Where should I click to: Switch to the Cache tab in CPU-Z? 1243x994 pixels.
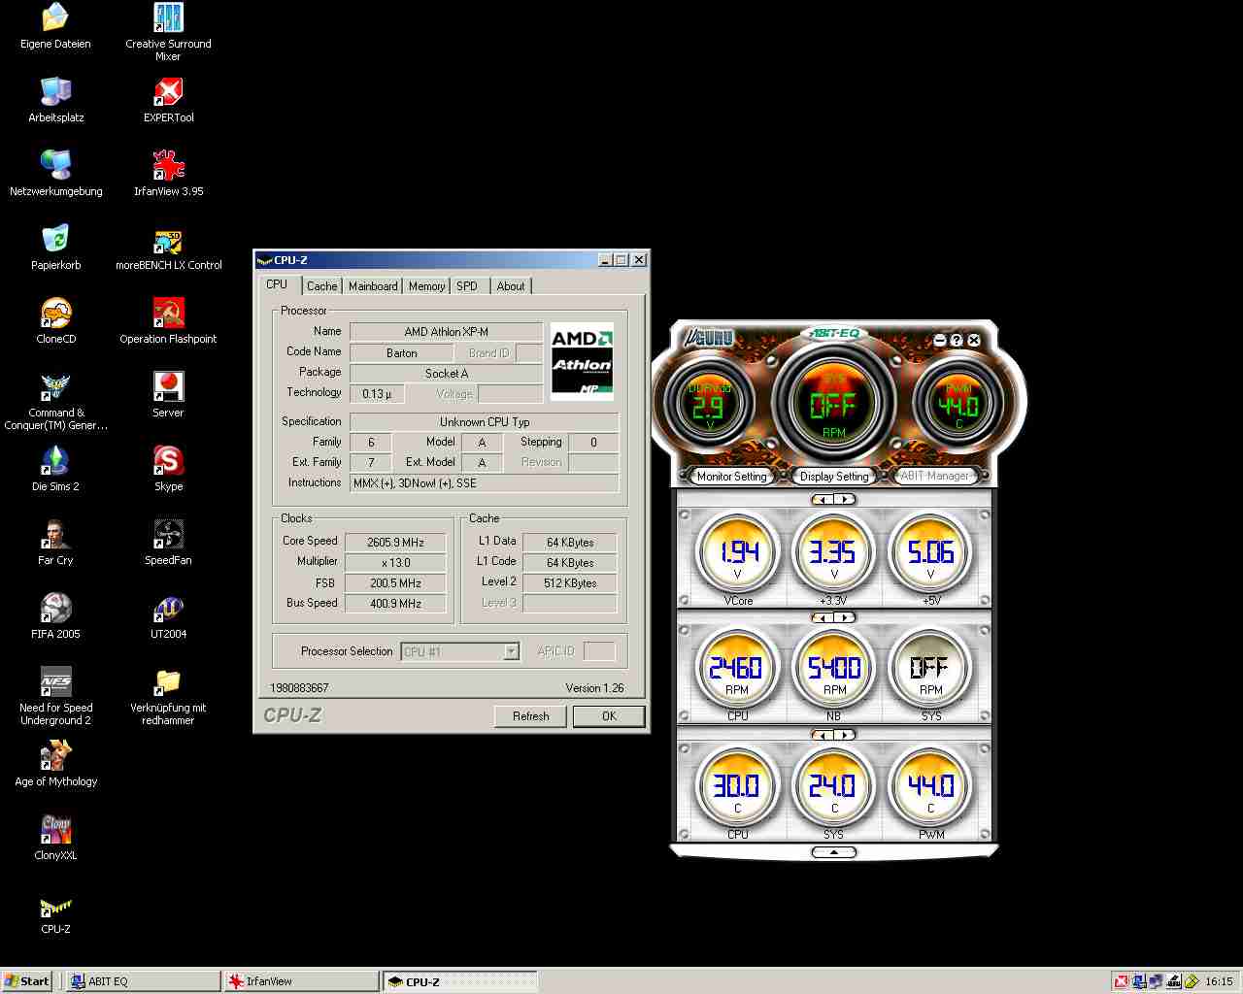click(321, 286)
